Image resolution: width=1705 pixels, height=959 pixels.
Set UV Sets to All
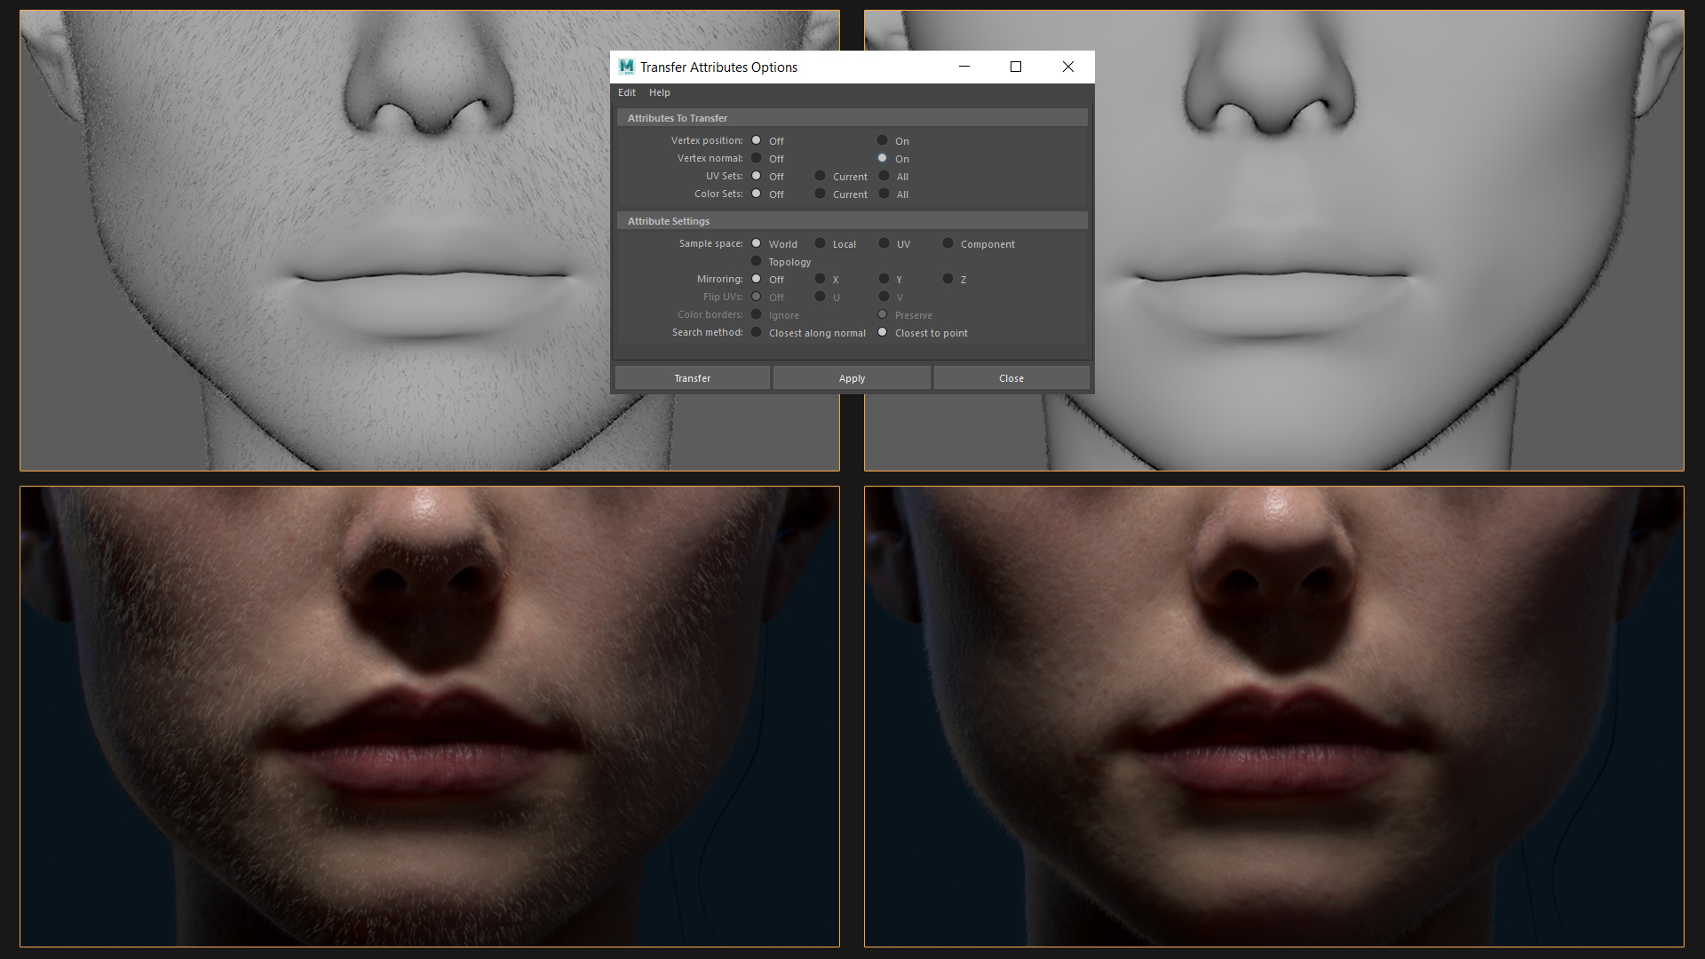[x=884, y=176]
